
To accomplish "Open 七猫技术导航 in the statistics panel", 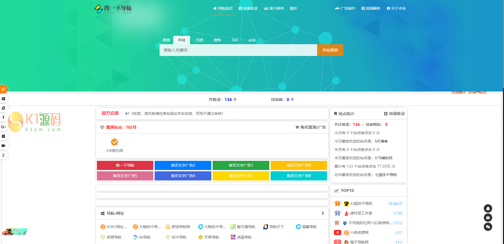I will [386, 175].
